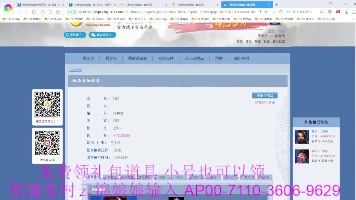356x200 pixels.
Task: Select 公示期物品 in navigation menu
Action: pyautogui.click(x=194, y=58)
